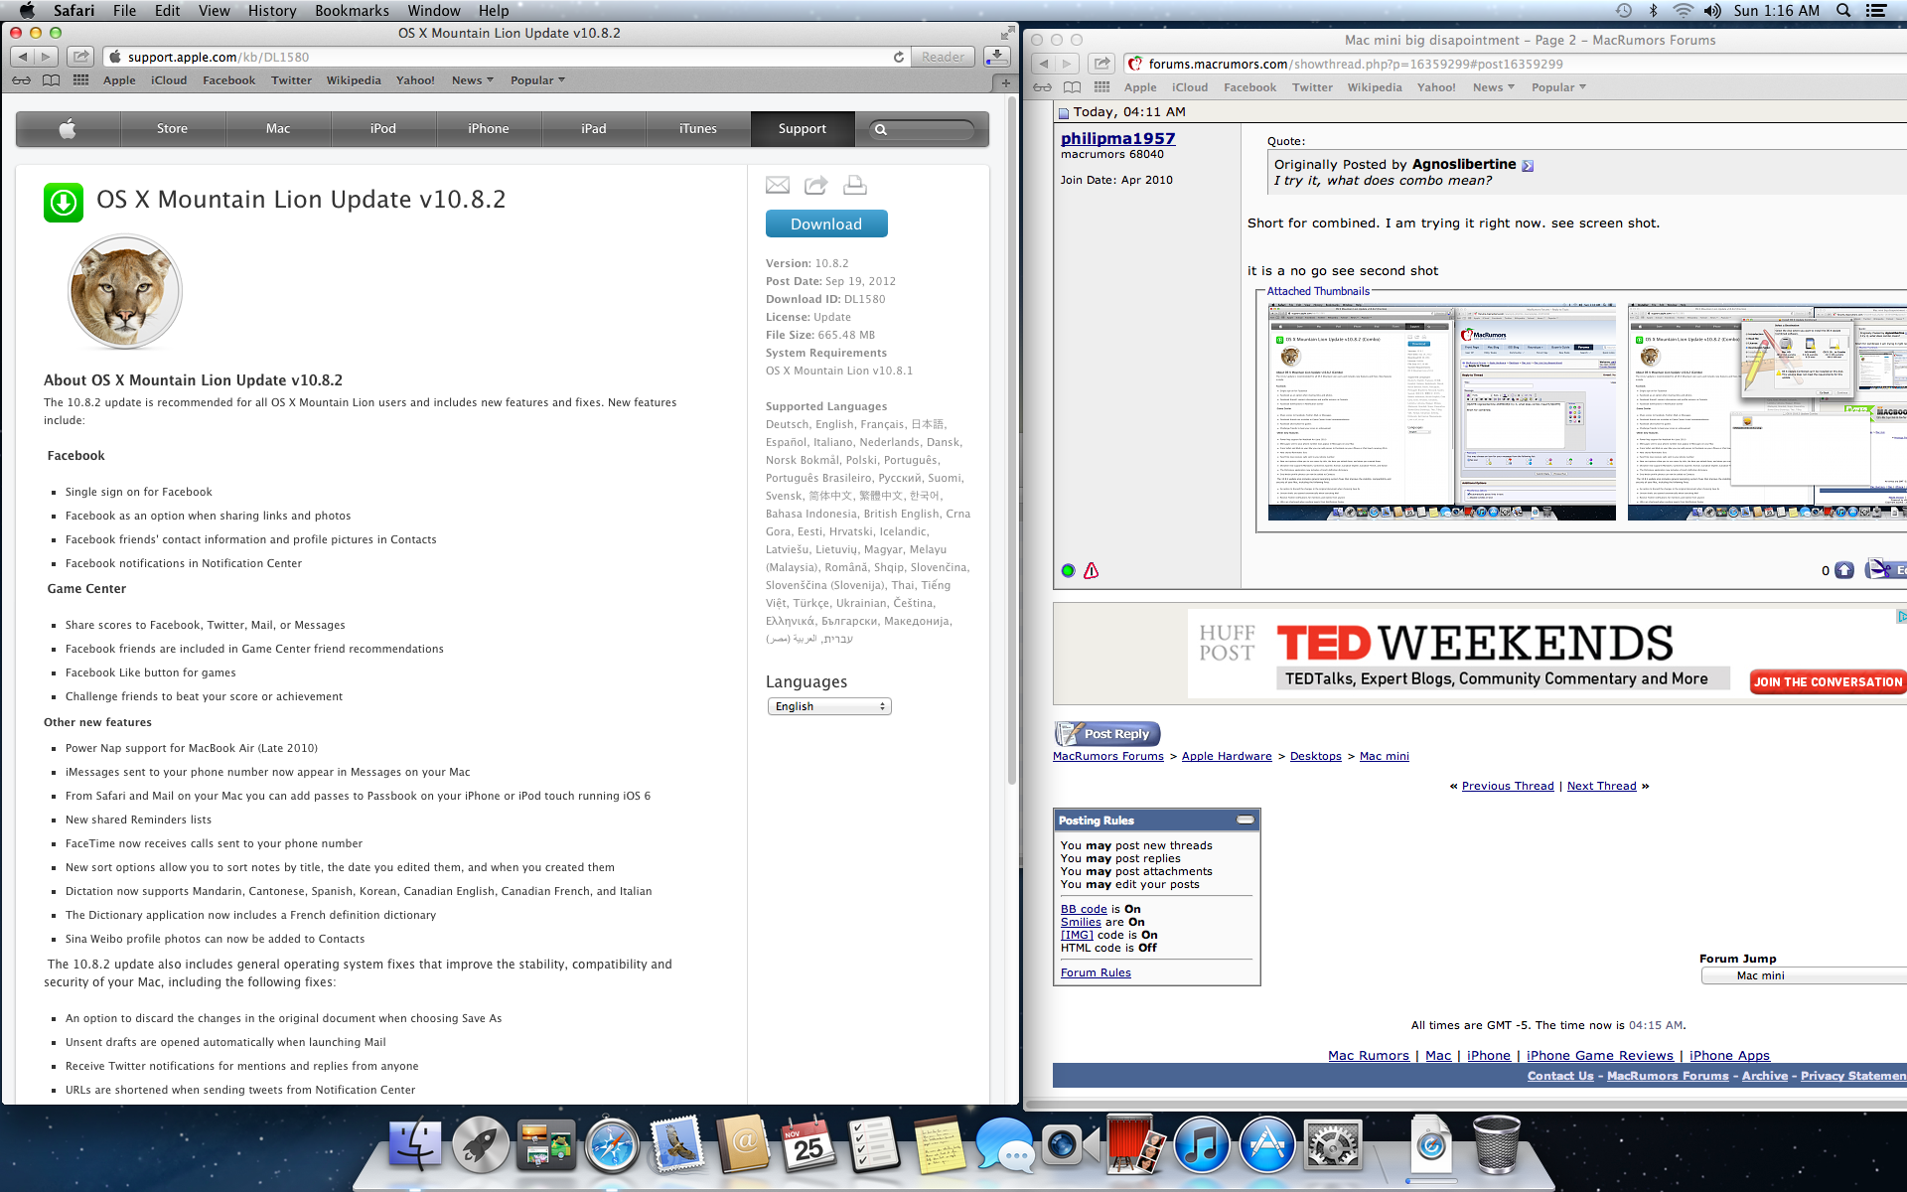Select the Support tab in Apple navigation

pos(802,128)
